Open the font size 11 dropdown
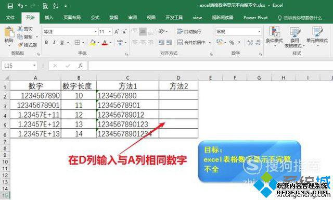 tap(110, 32)
